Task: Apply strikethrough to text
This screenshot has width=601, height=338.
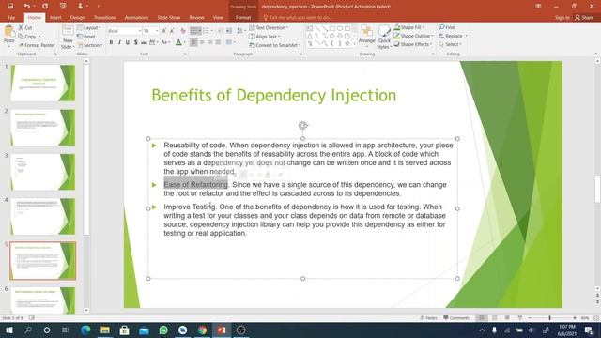Action: 144,42
